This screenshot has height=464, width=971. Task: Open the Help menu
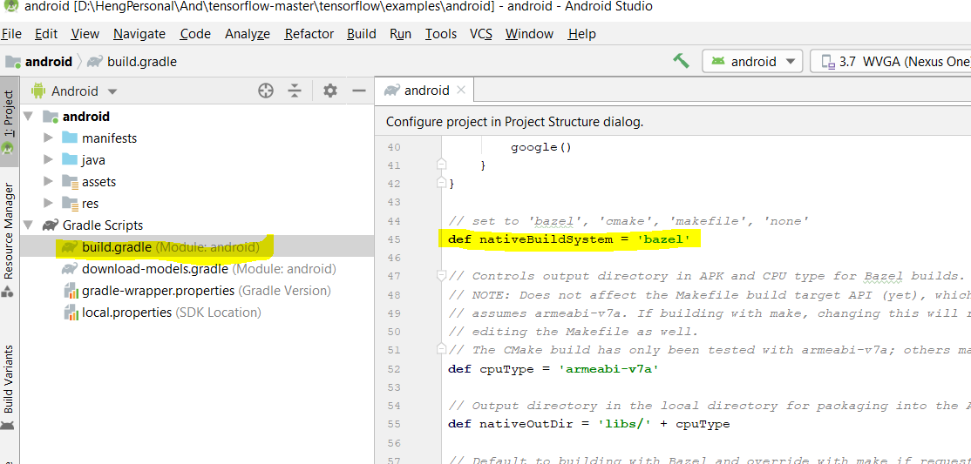click(582, 34)
